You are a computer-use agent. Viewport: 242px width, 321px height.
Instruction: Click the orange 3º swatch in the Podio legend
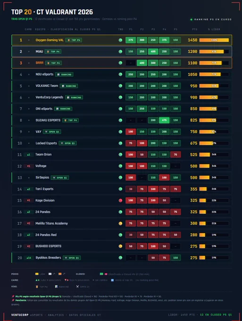click(x=60, y=274)
